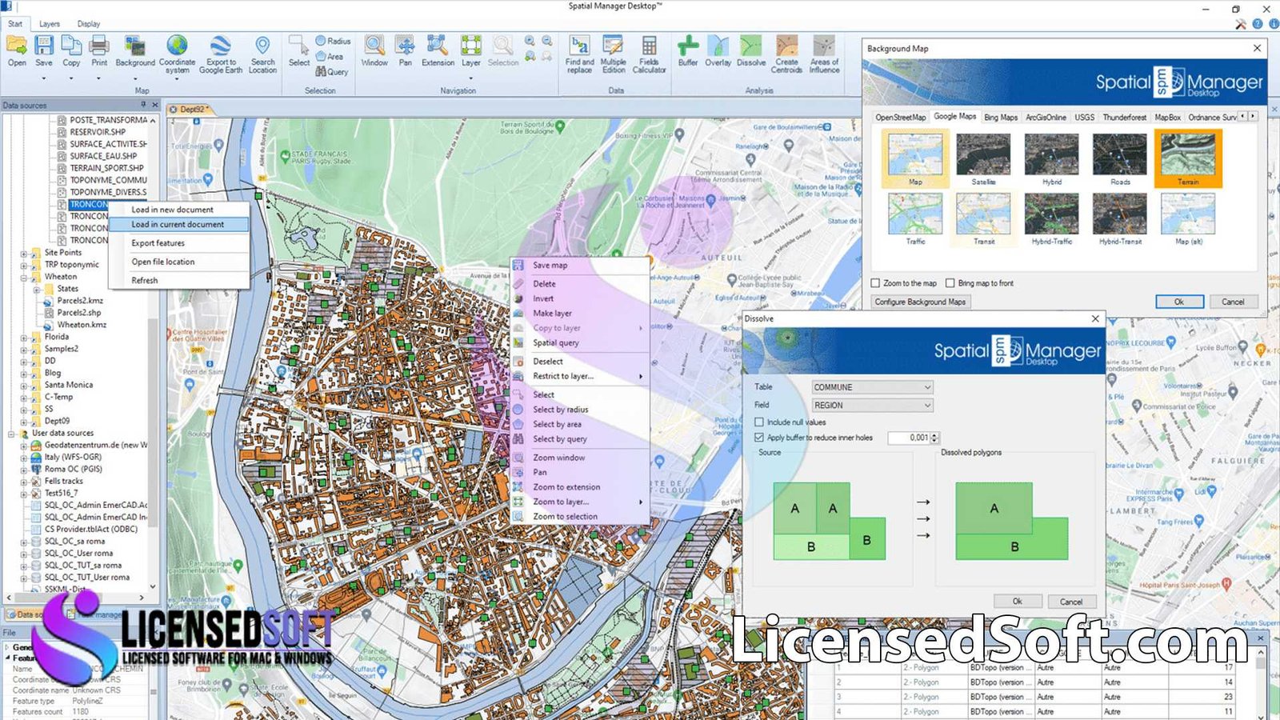
Task: Click Export to Google Earth icon
Action: (x=221, y=54)
